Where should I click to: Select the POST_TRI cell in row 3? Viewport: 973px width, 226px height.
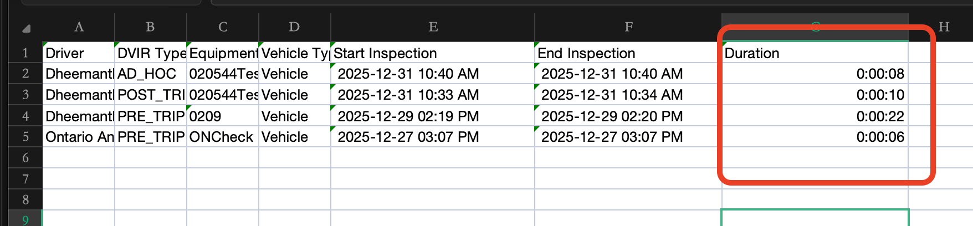[151, 95]
